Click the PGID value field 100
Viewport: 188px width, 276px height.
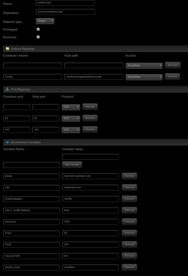click(91, 245)
